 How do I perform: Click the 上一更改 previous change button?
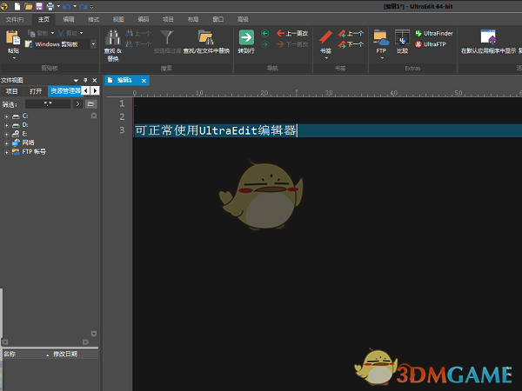coord(291,32)
